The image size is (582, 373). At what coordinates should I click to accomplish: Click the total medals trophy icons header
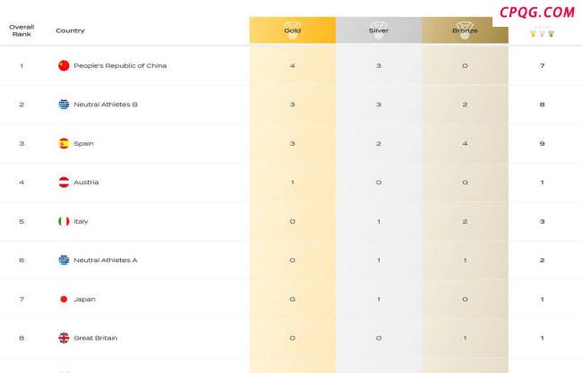tap(542, 33)
